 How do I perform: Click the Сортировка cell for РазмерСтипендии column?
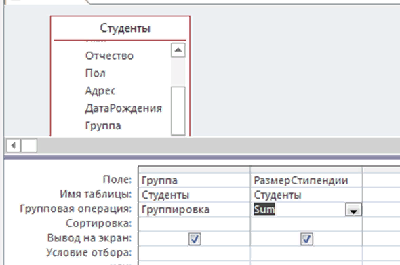coord(306,224)
